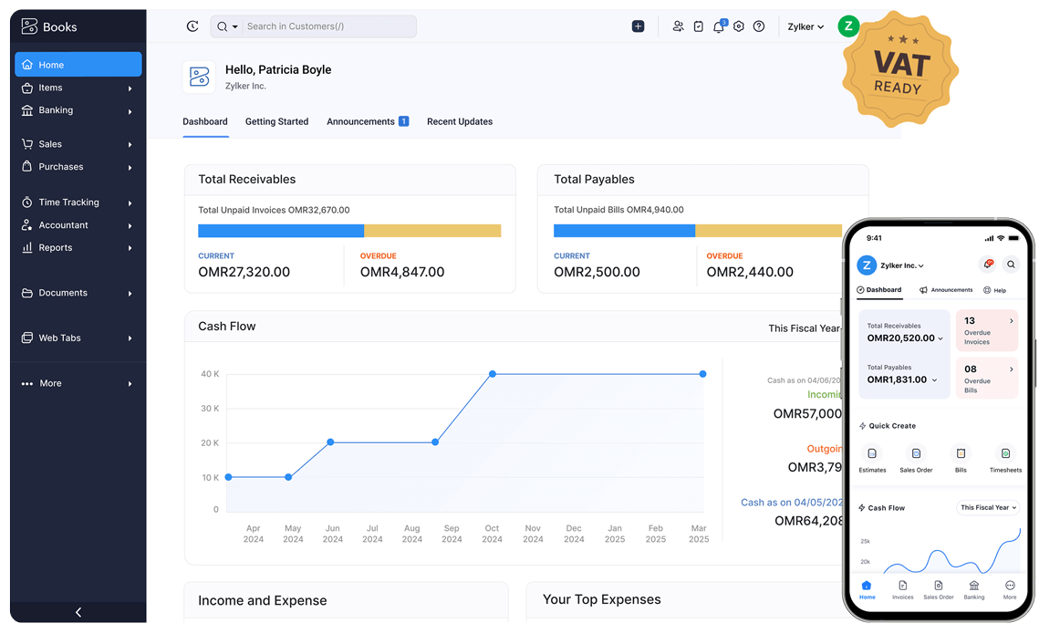1060x644 pixels.
Task: Click the referral people icon in top bar
Action: click(x=678, y=26)
